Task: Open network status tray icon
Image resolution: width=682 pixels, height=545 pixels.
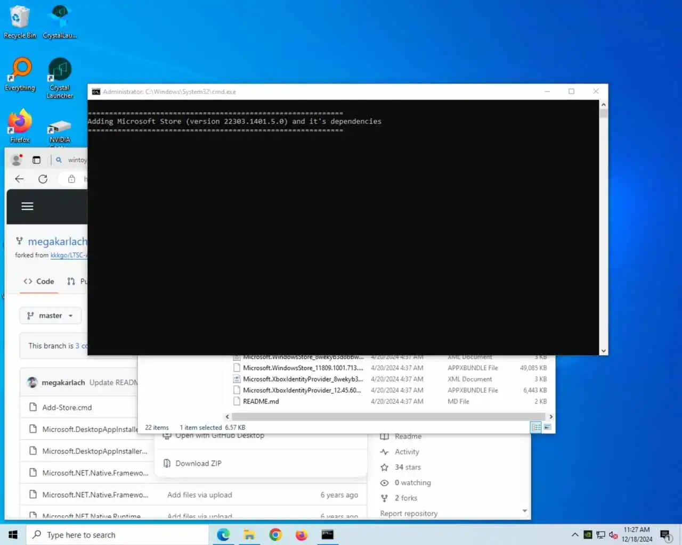Action: [600, 535]
